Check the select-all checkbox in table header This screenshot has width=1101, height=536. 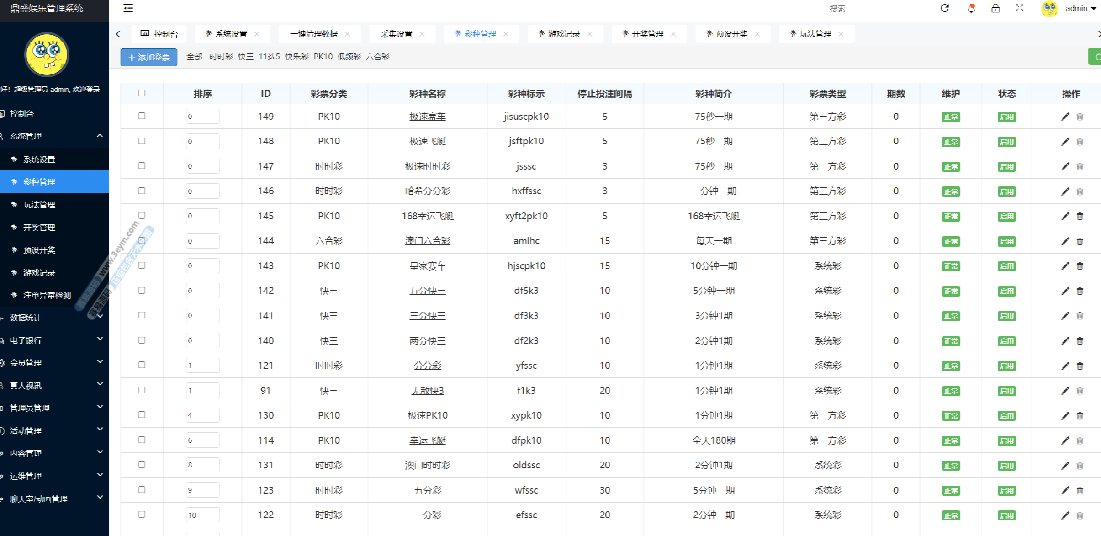142,93
